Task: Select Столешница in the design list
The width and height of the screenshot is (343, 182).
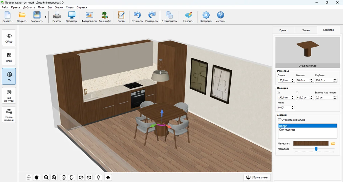Action: (x=287, y=130)
